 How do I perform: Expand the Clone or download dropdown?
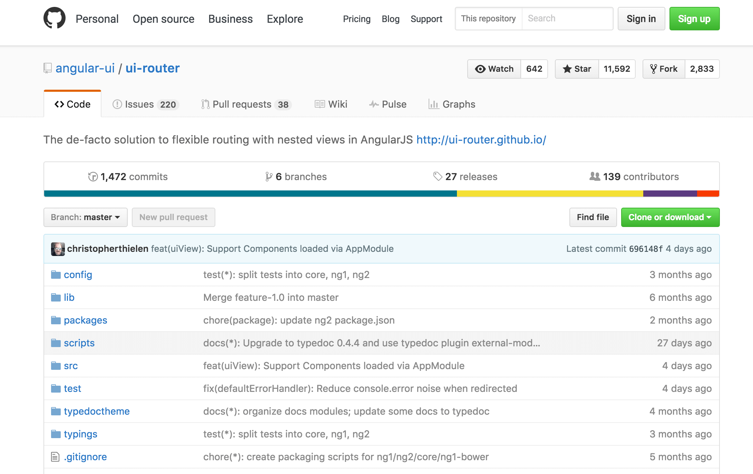670,217
